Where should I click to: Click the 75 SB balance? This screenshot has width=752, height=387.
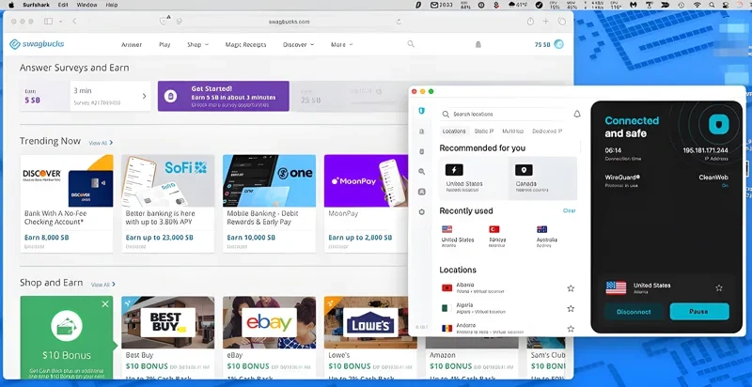pos(542,44)
